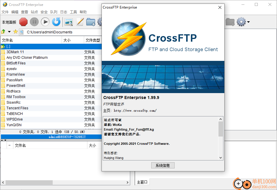Select the BitSoft Files folder
Screen dimensions: 277x190
pos(51,63)
